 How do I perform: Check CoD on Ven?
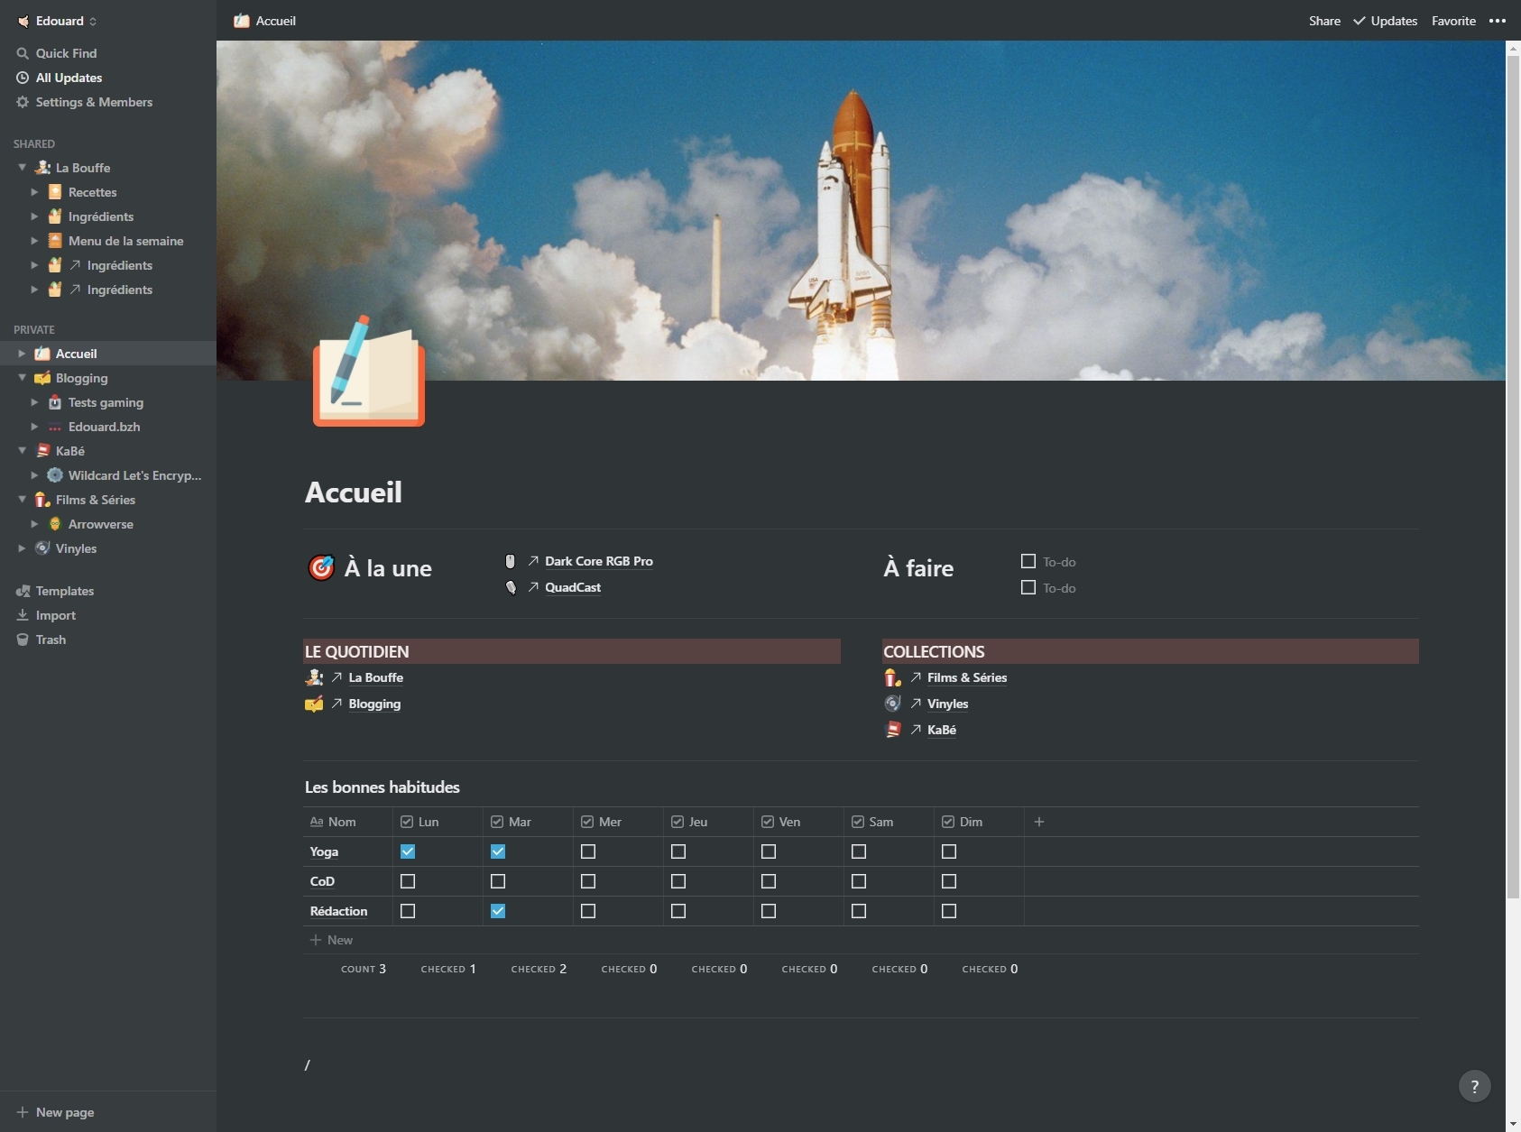point(769,881)
